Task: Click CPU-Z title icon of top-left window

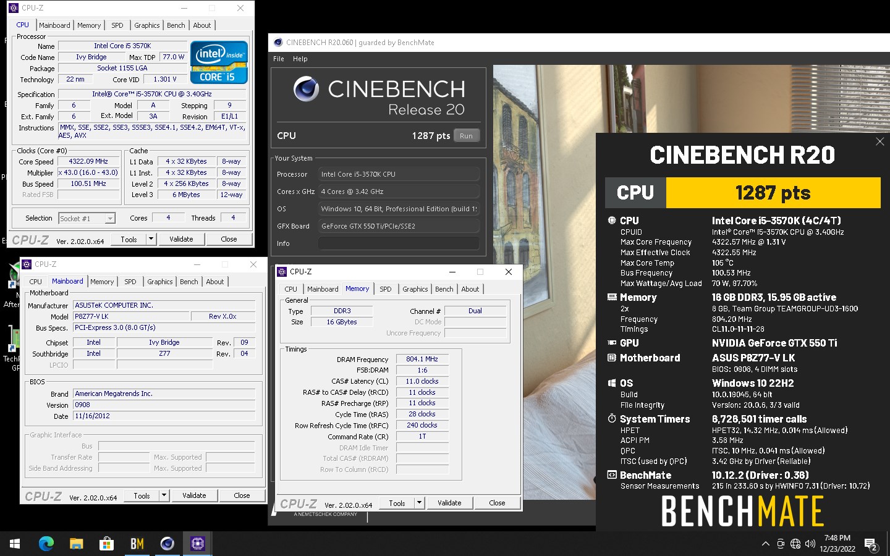Action: pos(14,8)
